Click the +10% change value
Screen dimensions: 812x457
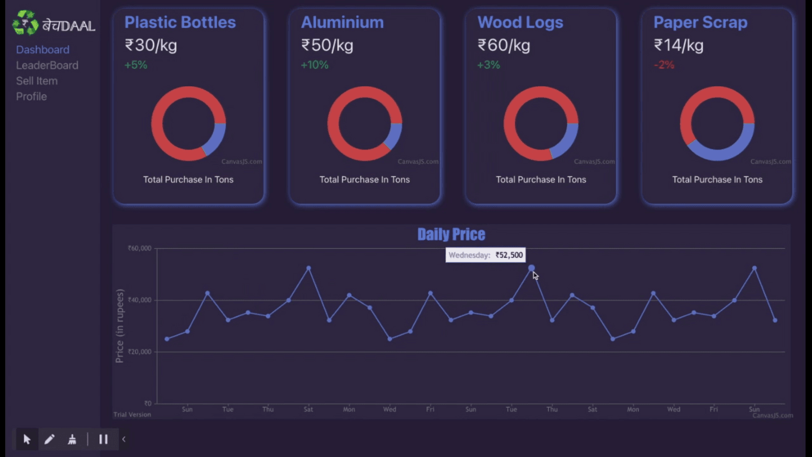coord(315,65)
